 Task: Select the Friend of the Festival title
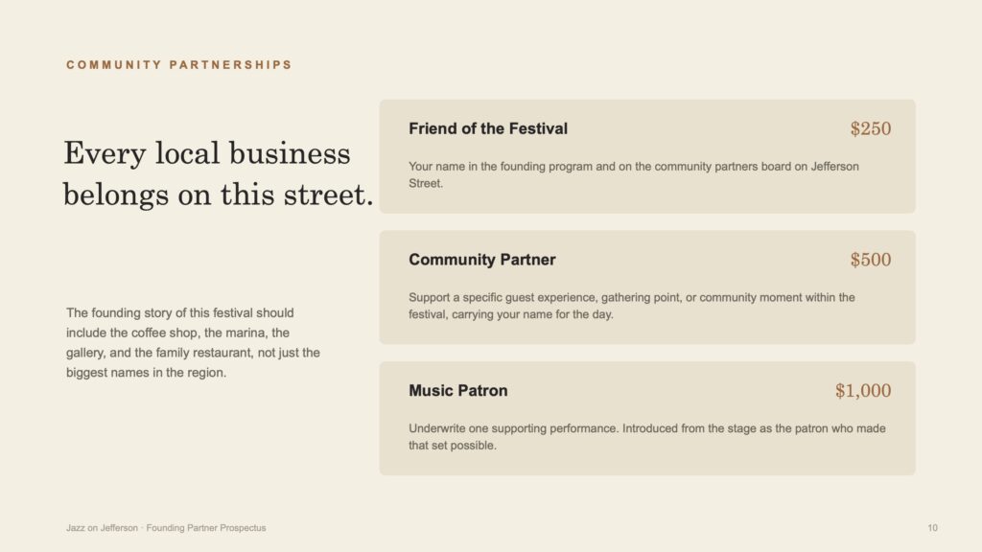pos(488,128)
